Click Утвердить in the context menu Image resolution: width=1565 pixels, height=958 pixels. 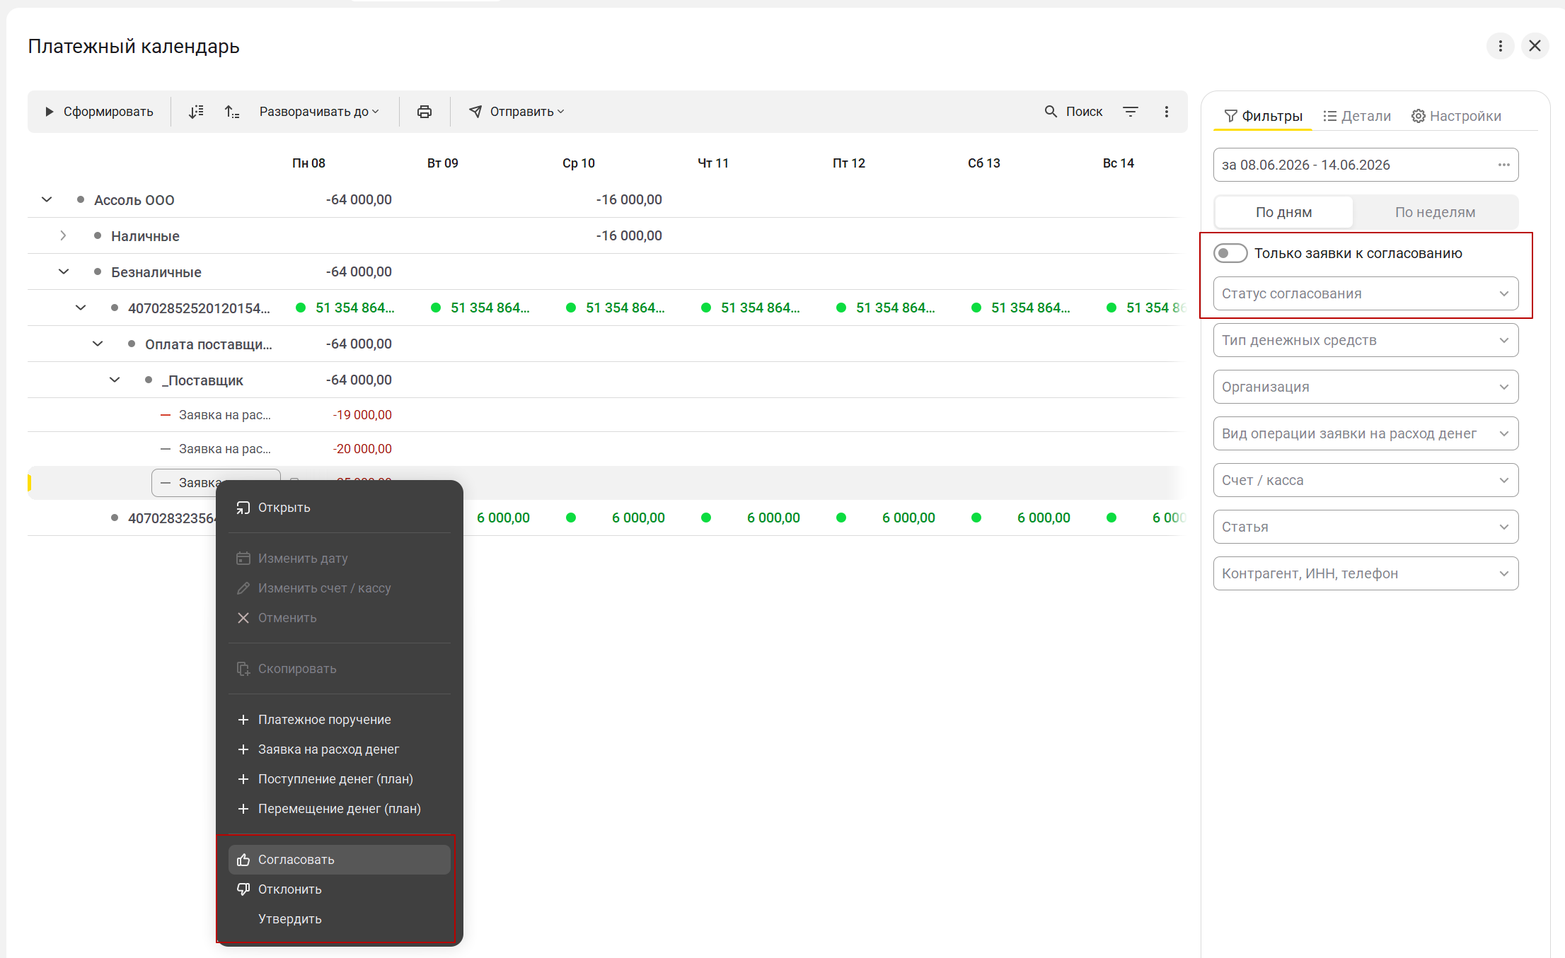click(340, 919)
